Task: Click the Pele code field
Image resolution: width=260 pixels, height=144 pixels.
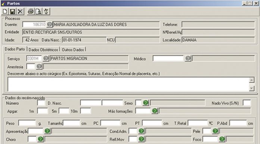Action: point(207,131)
